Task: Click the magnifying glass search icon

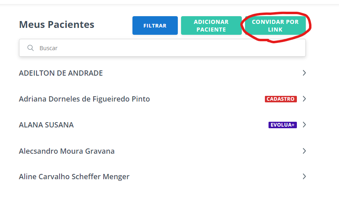Action: 30,48
